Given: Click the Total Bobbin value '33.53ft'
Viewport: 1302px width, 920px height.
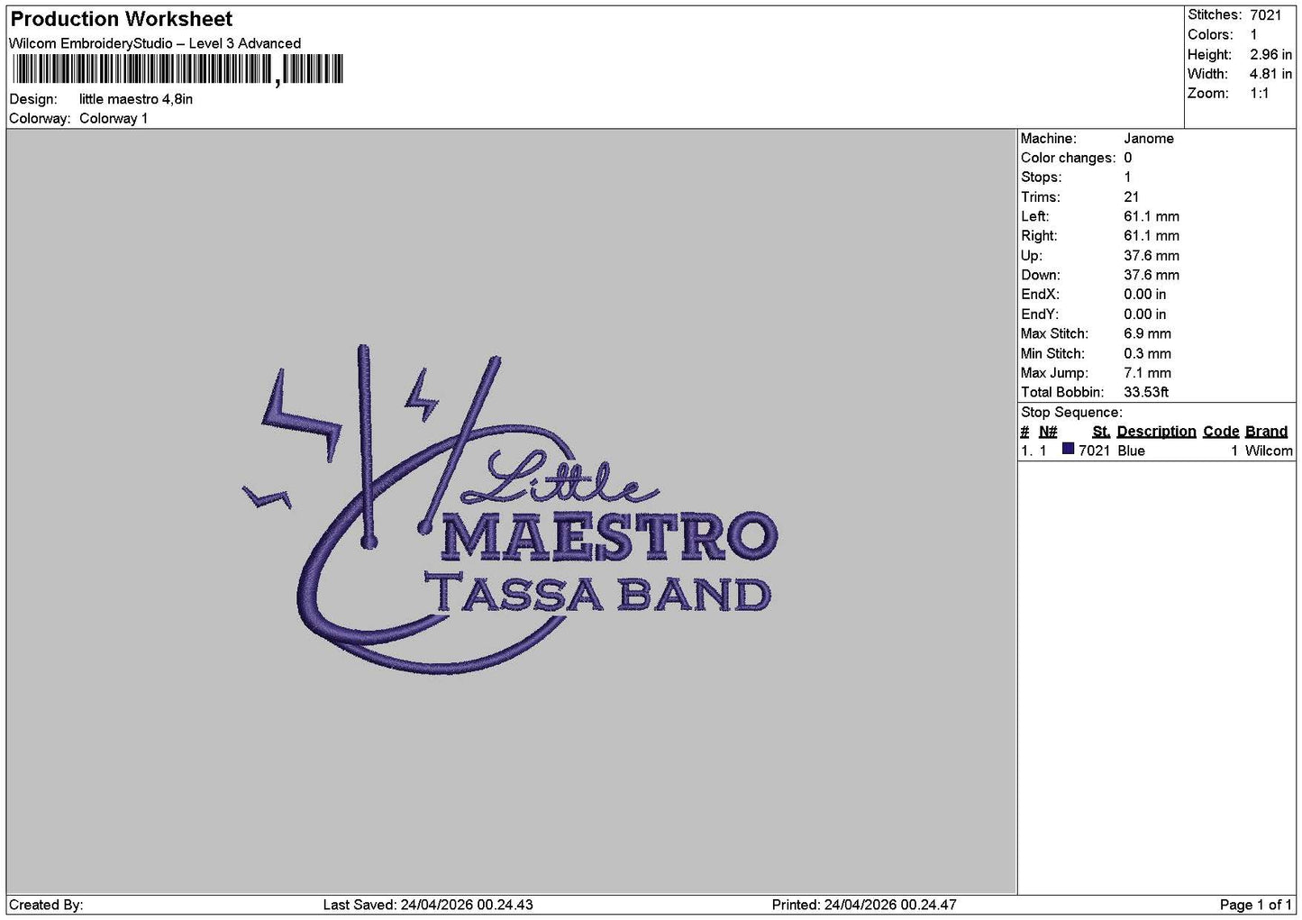Looking at the screenshot, I should click(1146, 393).
